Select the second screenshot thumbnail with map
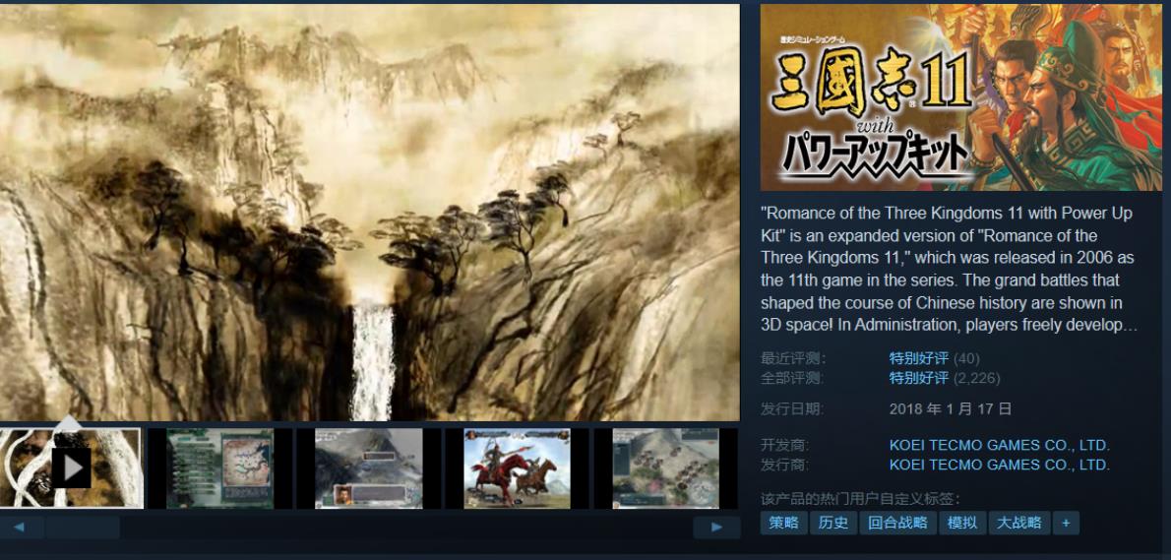Viewport: 1171px width, 560px height. click(x=219, y=467)
